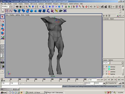The image size is (125, 94).
Task: Open the File menu
Action: tap(1, 4)
